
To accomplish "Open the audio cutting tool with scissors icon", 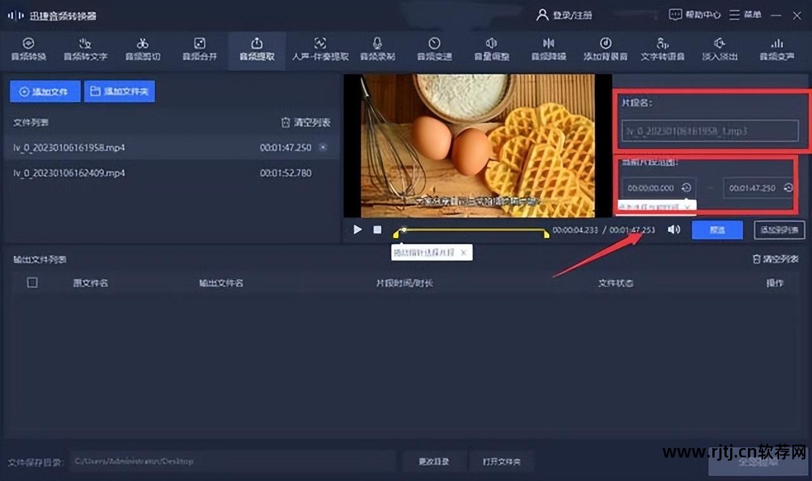I will coord(143,49).
